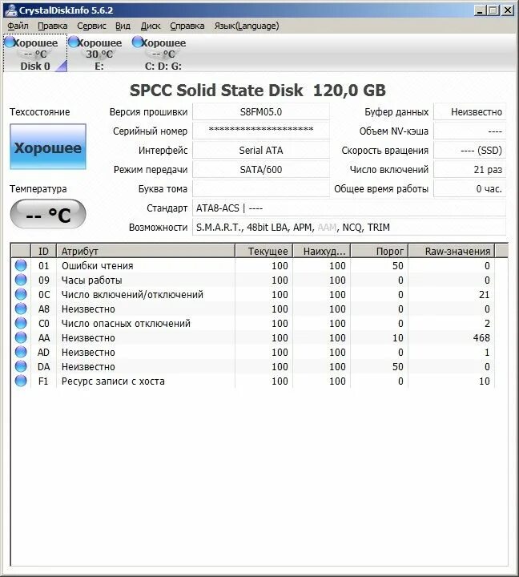Select the C: D: G: drive tab
This screenshot has height=577, width=519.
point(163,54)
